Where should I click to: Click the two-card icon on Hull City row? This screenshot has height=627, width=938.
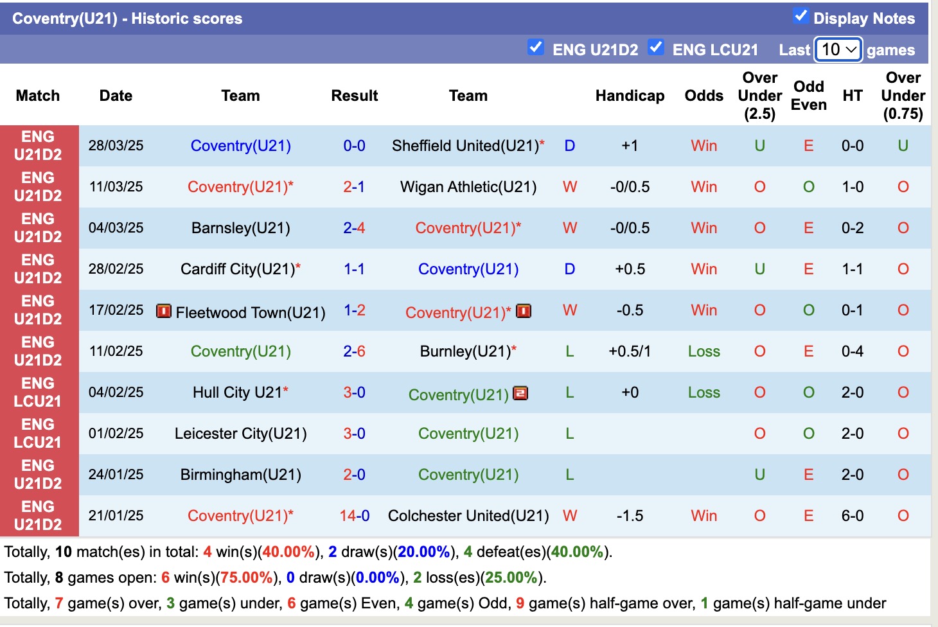coord(520,393)
